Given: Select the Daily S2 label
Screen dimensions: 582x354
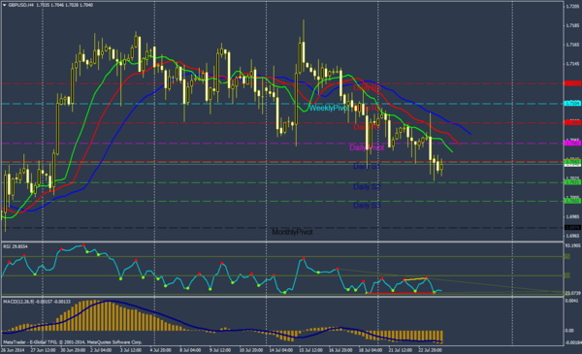Looking at the screenshot, I should click(x=367, y=186).
